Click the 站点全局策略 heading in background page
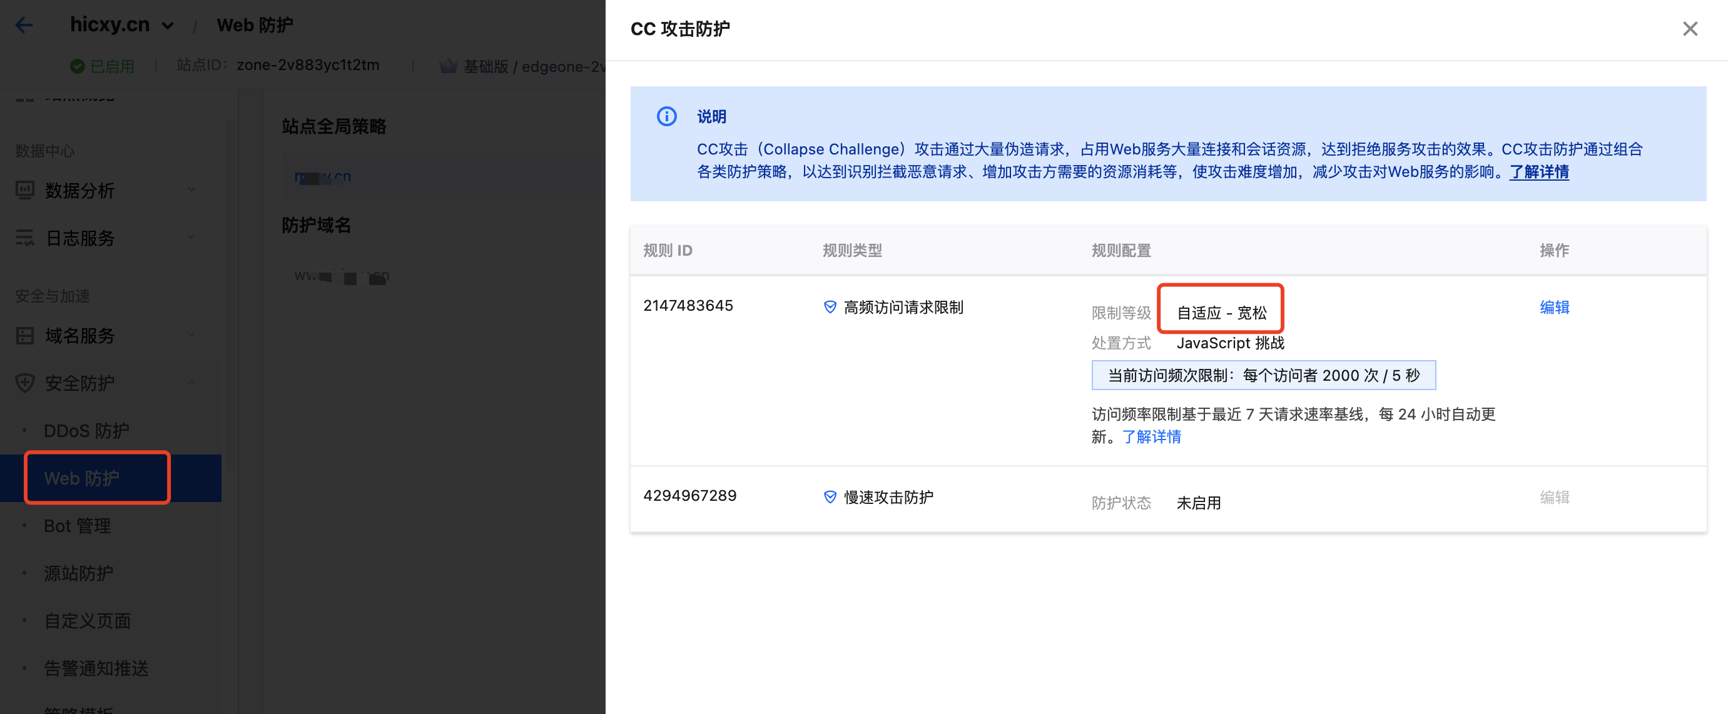 (x=334, y=127)
